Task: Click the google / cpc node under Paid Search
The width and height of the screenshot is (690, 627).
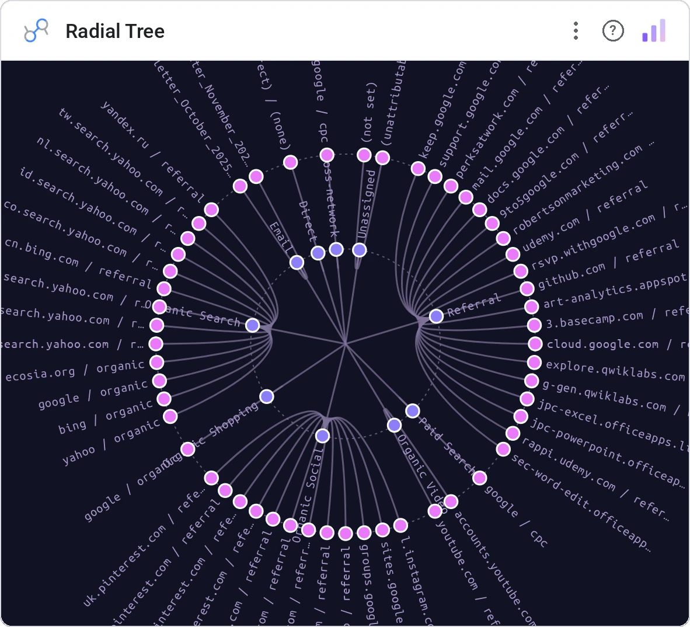Action: point(480,478)
